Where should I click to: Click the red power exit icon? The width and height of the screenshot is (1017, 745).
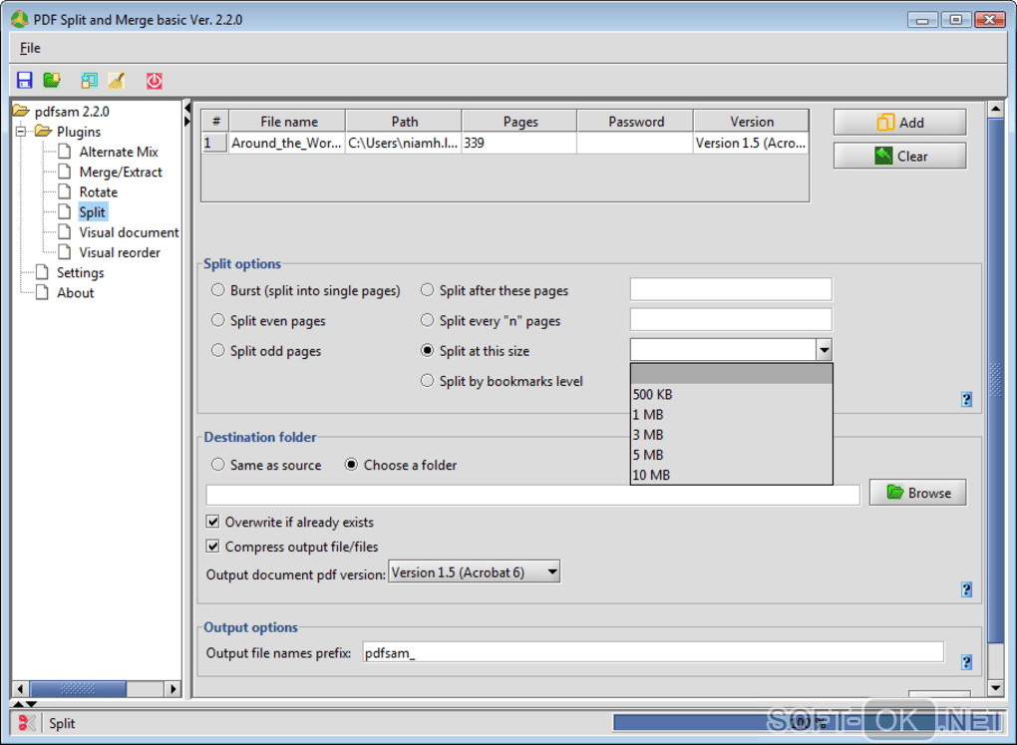(155, 81)
